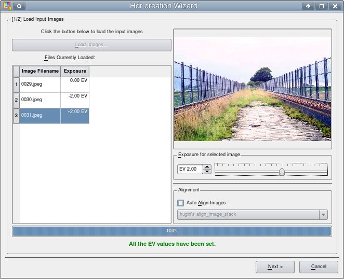
Task: Click the Next > button
Action: (x=275, y=267)
